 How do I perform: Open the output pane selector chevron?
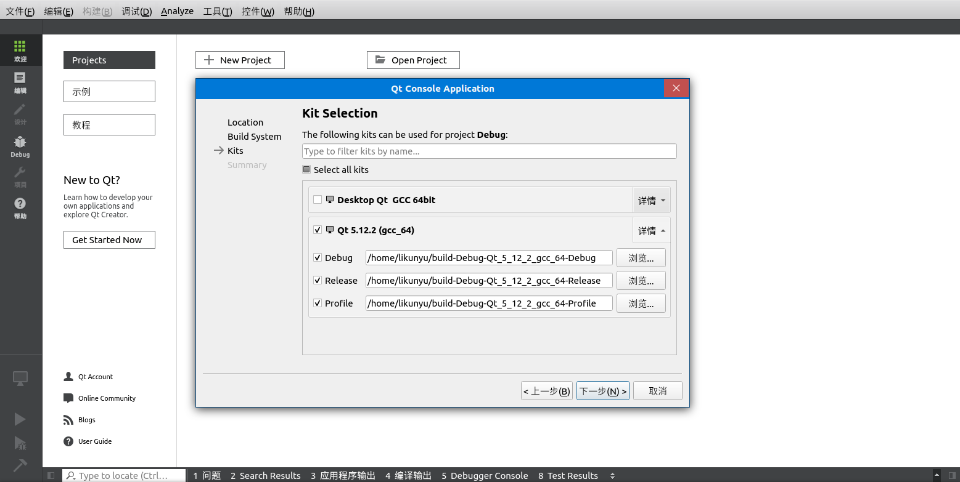[612, 475]
